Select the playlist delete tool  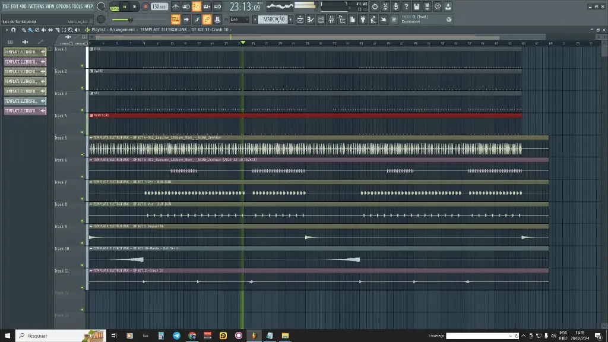(x=37, y=30)
